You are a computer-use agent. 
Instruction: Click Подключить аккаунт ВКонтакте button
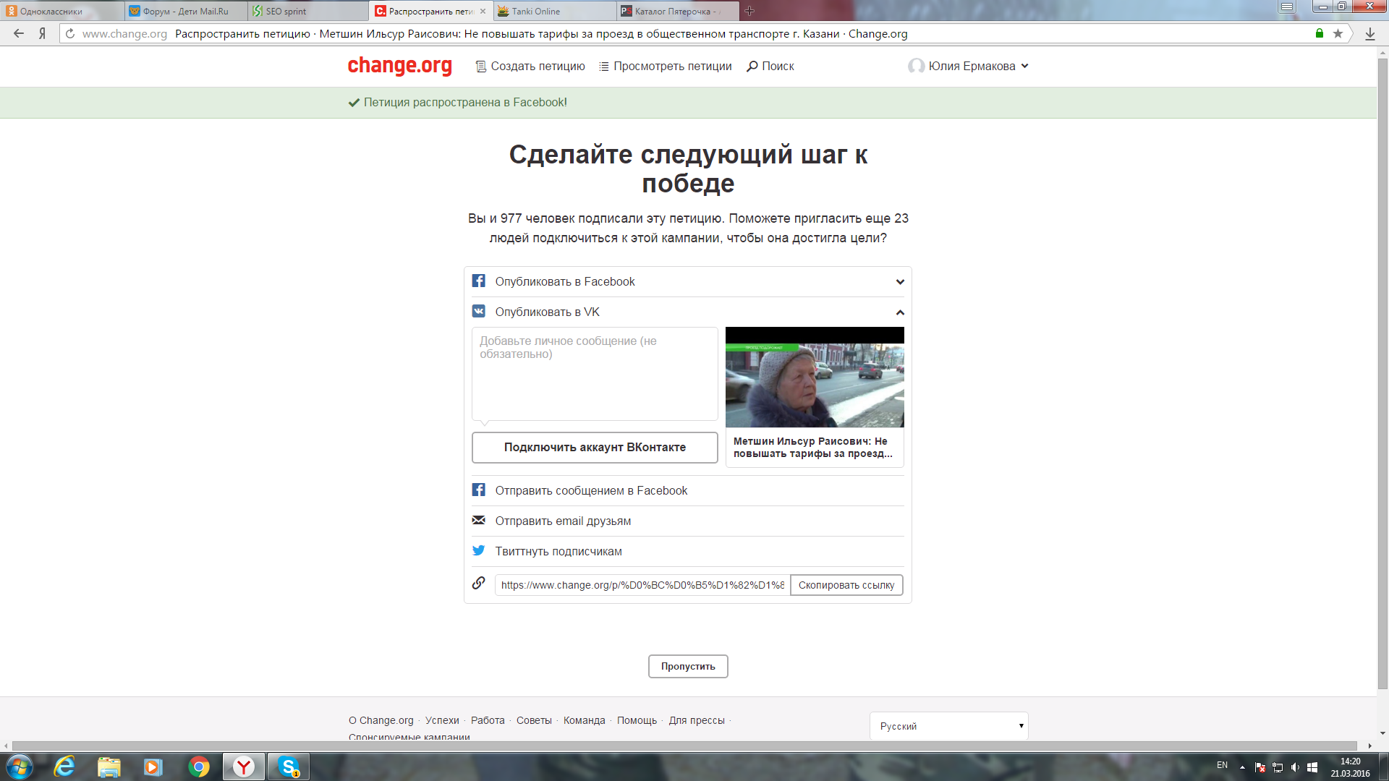(x=595, y=447)
